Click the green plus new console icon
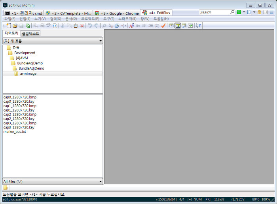This screenshot has width=277, height=204. point(239,12)
